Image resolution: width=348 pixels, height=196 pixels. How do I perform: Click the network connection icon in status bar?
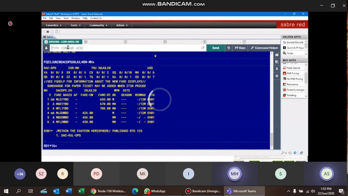click(x=301, y=153)
